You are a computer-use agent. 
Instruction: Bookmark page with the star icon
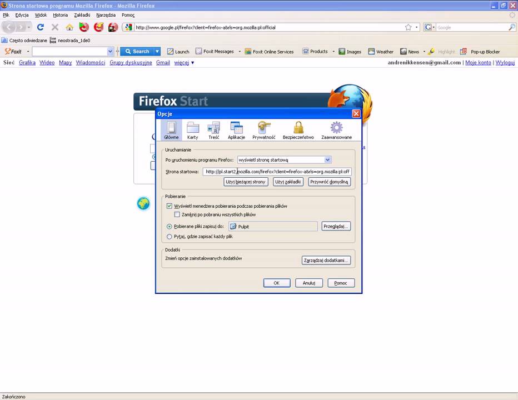(409, 27)
